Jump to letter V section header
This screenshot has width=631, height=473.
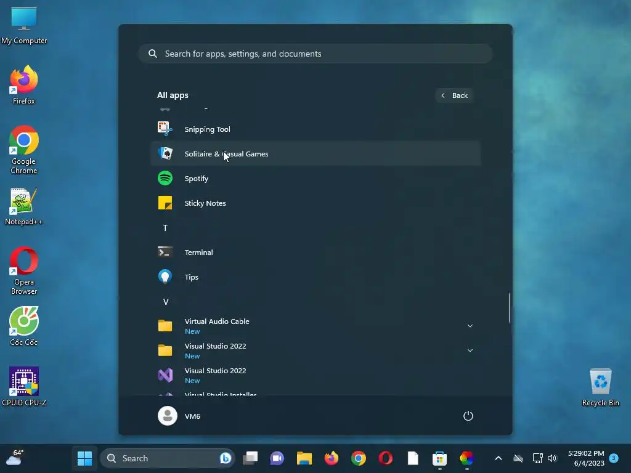click(165, 302)
